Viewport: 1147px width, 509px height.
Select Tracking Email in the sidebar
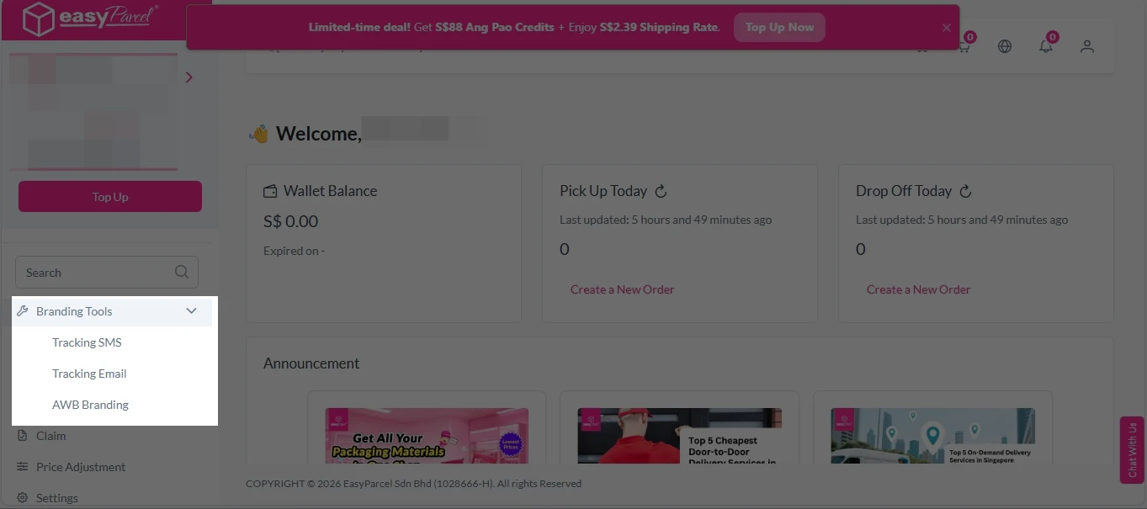pos(89,374)
